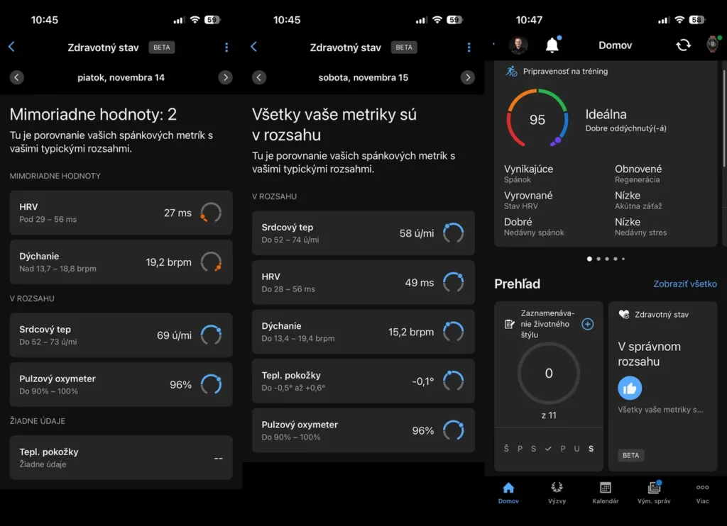
Task: Select the Výzvy icon in bottom navigation
Action: [557, 492]
